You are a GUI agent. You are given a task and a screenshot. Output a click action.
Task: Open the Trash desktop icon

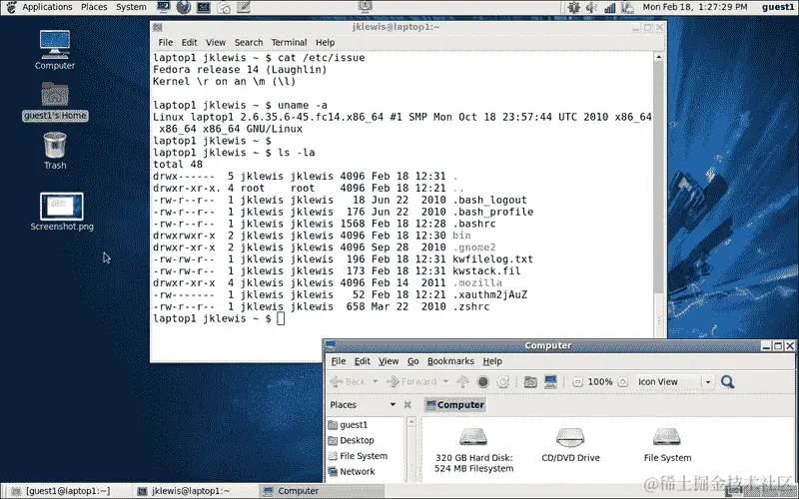pos(55,151)
